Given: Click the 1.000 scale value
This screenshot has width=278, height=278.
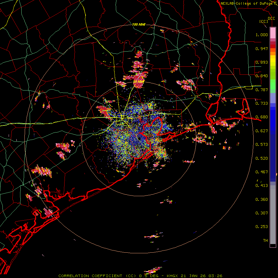Looking at the screenshot, I should [262, 35].
